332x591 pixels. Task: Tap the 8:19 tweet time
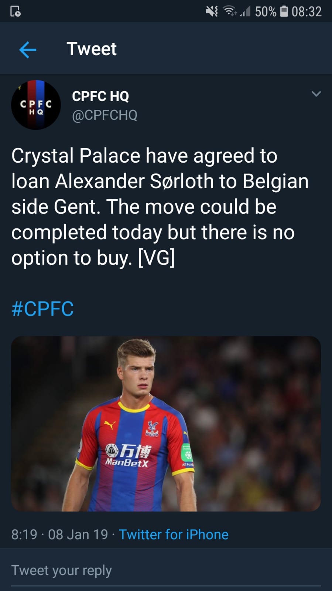point(24,534)
